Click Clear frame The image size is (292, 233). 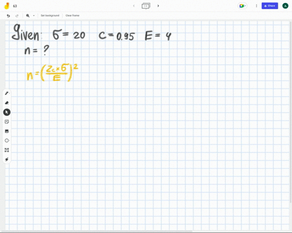click(x=72, y=15)
